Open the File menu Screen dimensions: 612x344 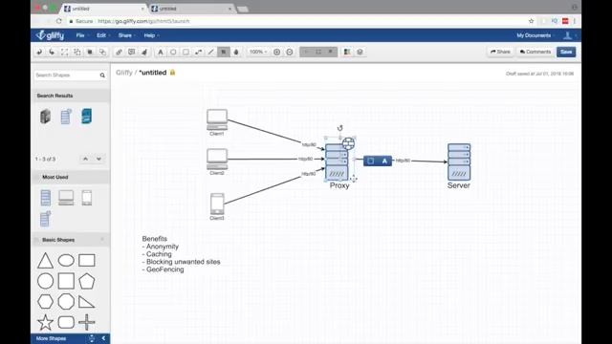(81, 35)
